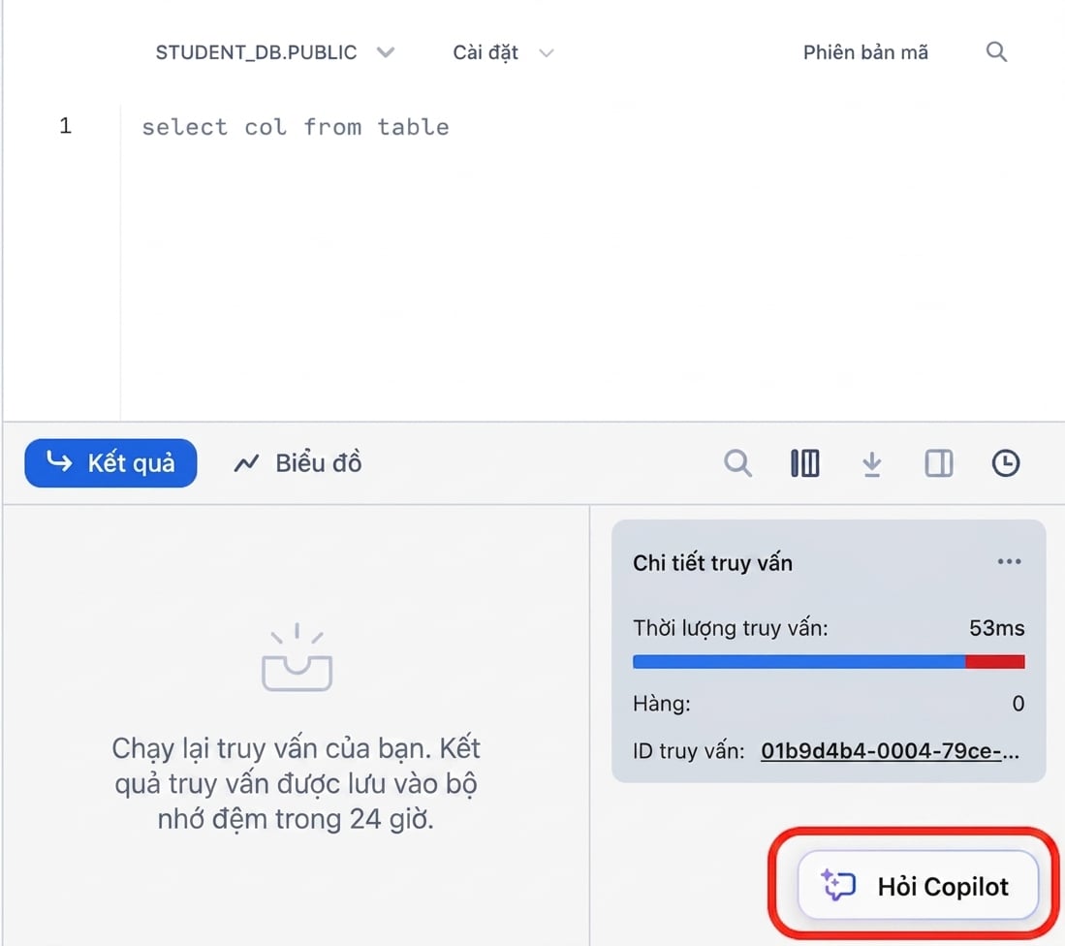Select line number 1 in the editor

click(x=65, y=126)
